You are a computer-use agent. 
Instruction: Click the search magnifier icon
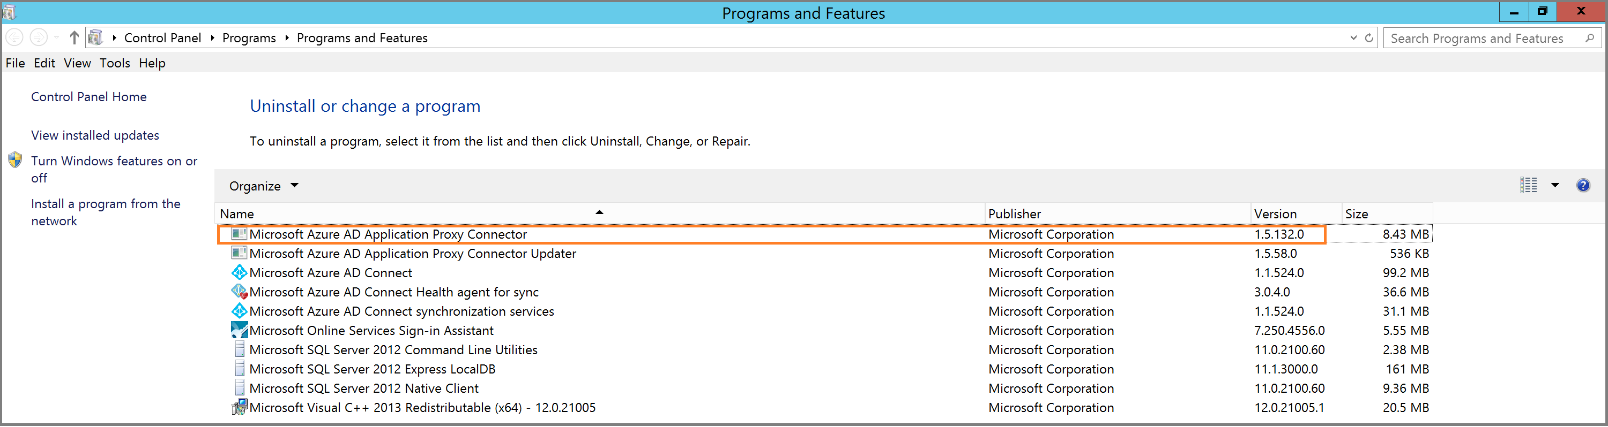[x=1589, y=38]
